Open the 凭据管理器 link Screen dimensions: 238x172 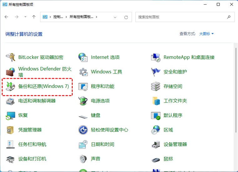(x=30, y=130)
